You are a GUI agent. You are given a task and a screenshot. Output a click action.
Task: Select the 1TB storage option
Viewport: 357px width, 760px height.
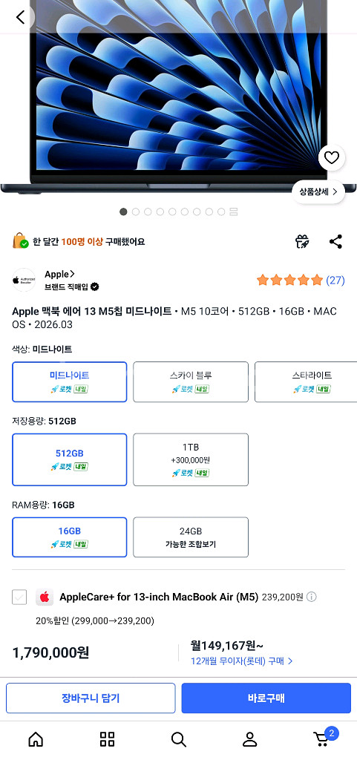tap(191, 459)
